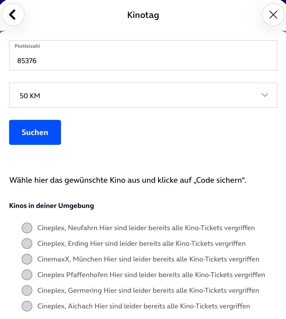The height and width of the screenshot is (319, 286).
Task: Focus the Postleitzahl field showing 85376
Action: click(143, 55)
